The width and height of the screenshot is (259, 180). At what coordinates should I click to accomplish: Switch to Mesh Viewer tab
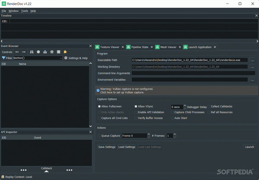(168, 47)
